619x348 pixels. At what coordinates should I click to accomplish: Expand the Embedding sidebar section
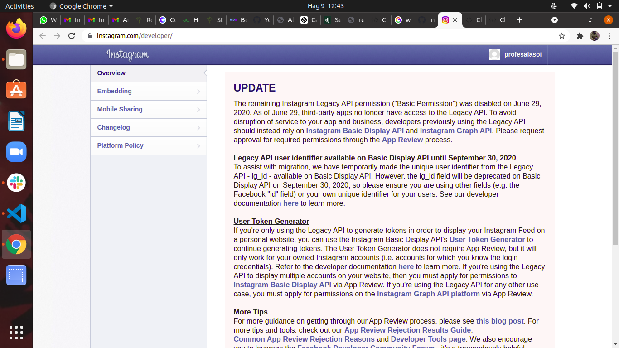click(148, 91)
